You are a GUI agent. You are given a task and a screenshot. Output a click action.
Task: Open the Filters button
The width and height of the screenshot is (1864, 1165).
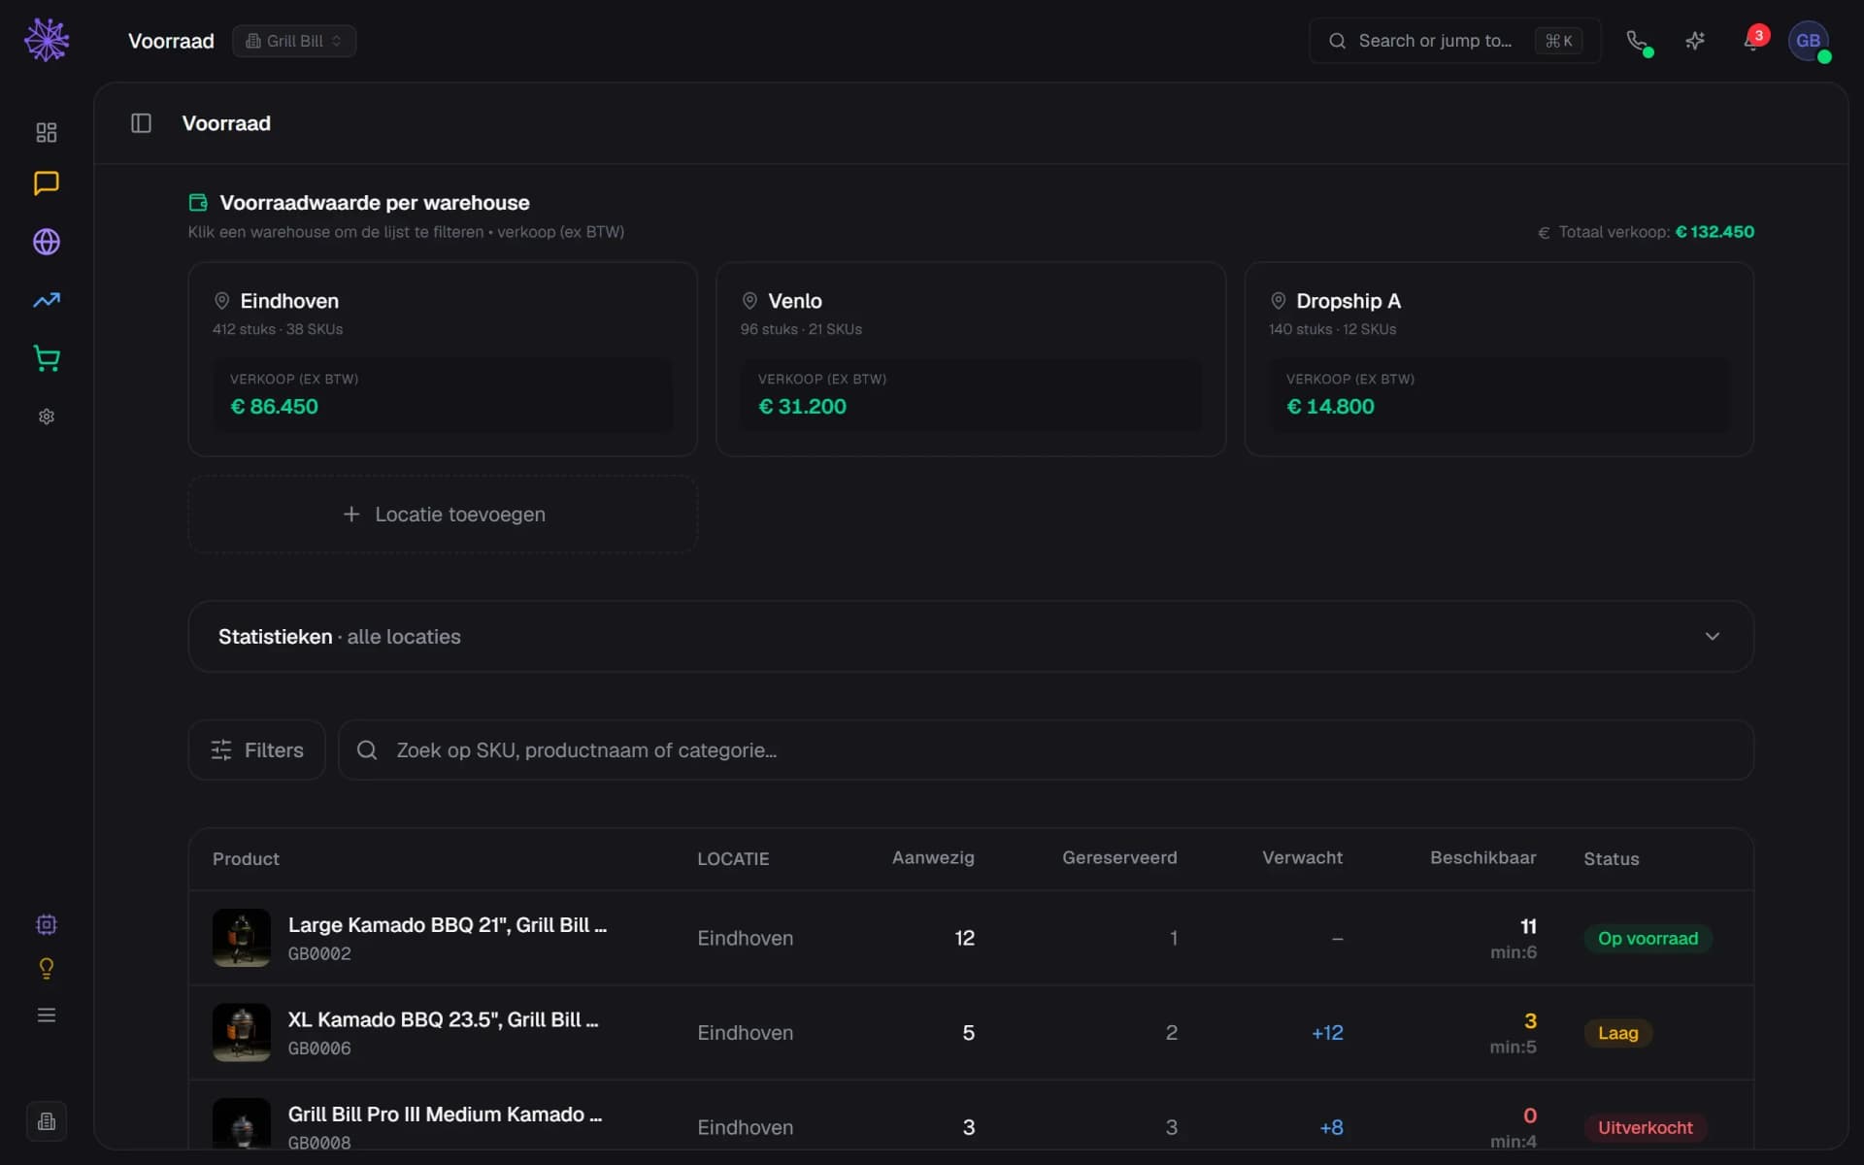(x=256, y=750)
